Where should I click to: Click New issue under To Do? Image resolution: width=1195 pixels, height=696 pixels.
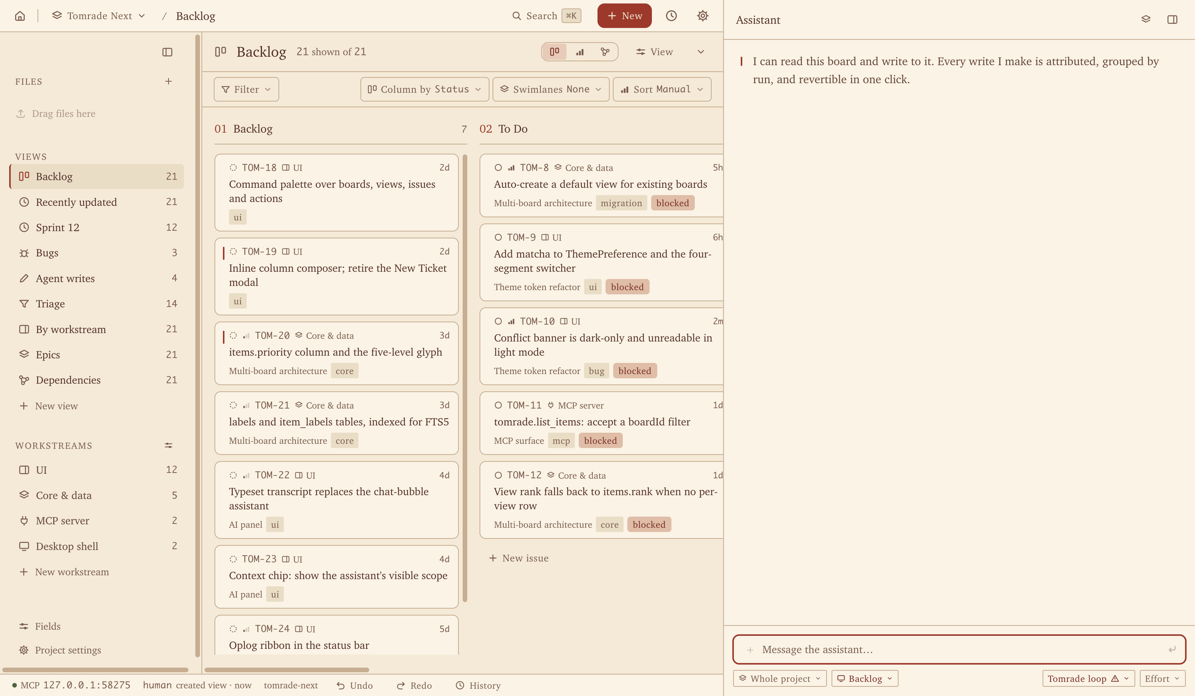click(x=519, y=558)
